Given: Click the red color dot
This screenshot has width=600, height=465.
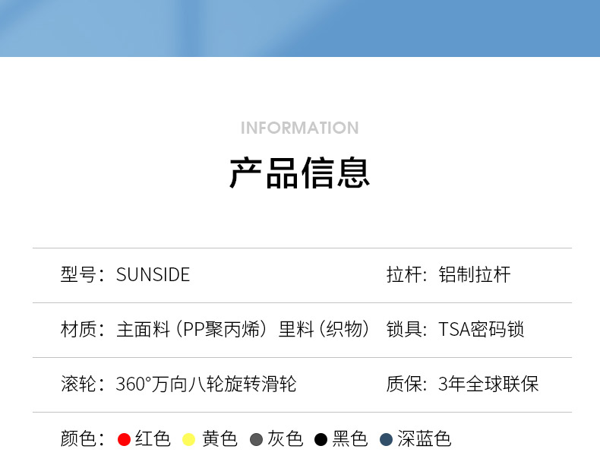Looking at the screenshot, I should click(x=125, y=439).
